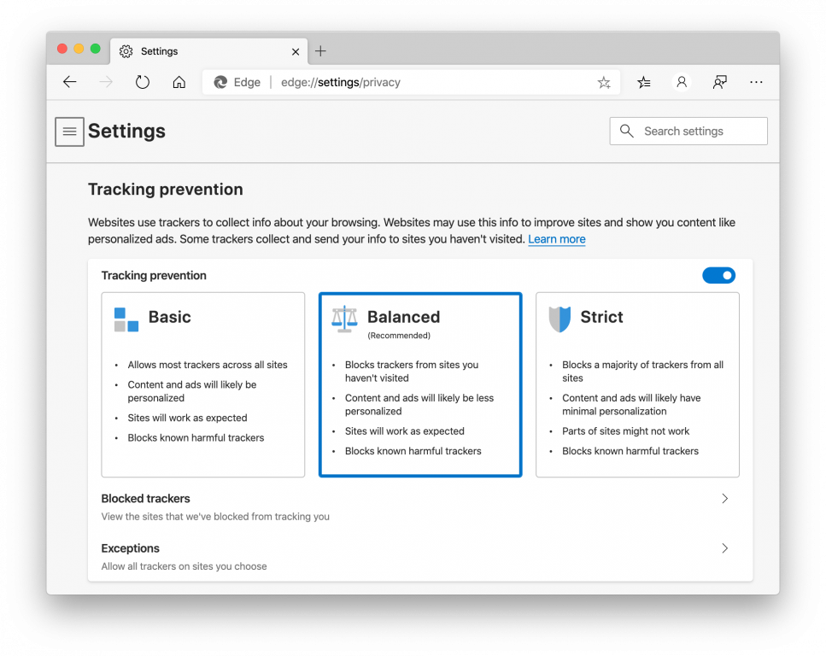
Task: Expand Exceptions chevron
Action: click(x=725, y=548)
